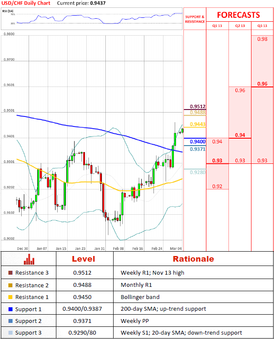This screenshot has height=339, width=274.
Task: Click the '0.9400/0.9387' level cell
Action: point(82,309)
